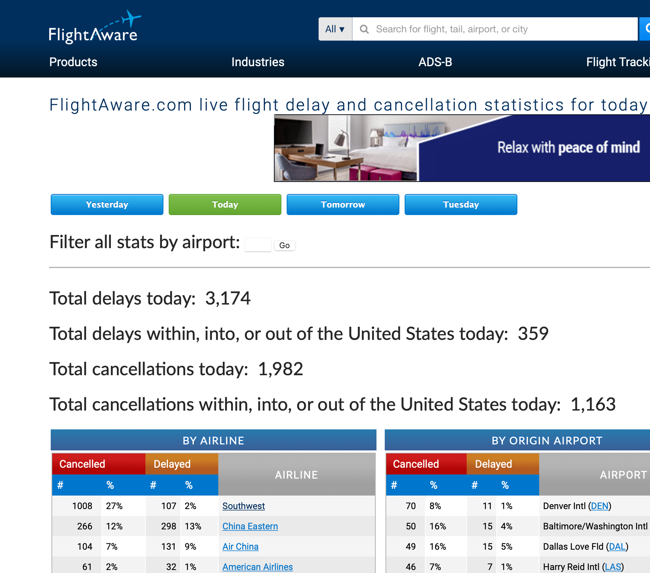This screenshot has width=650, height=573.
Task: Open Southwest airline details
Action: (x=243, y=506)
